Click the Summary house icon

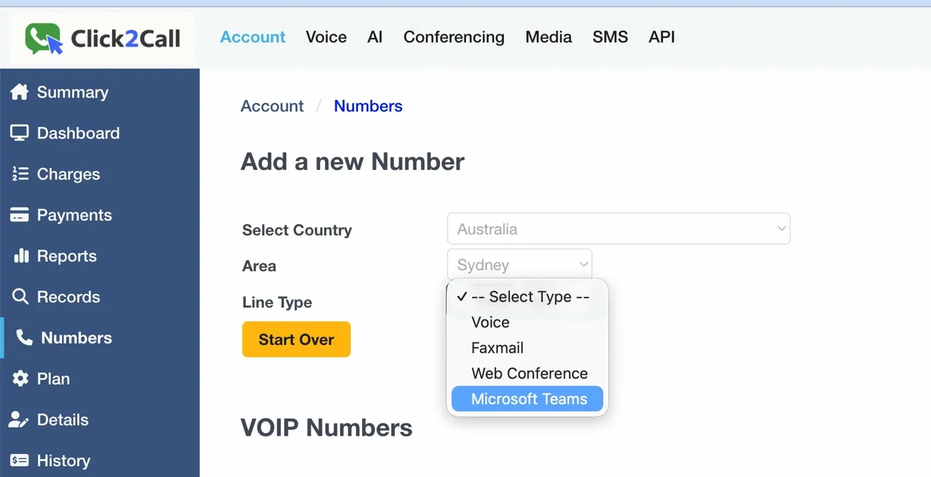[19, 92]
